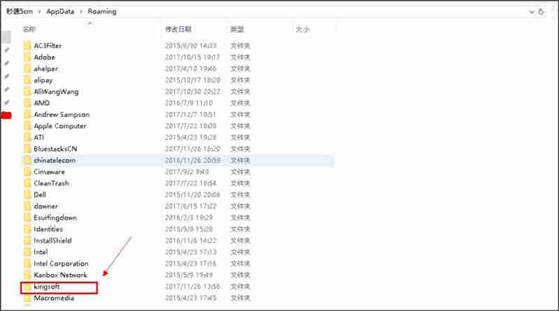Viewport: 559px width, 311px height.
Task: Expand the chevron after AppData in path
Action: [x=81, y=12]
